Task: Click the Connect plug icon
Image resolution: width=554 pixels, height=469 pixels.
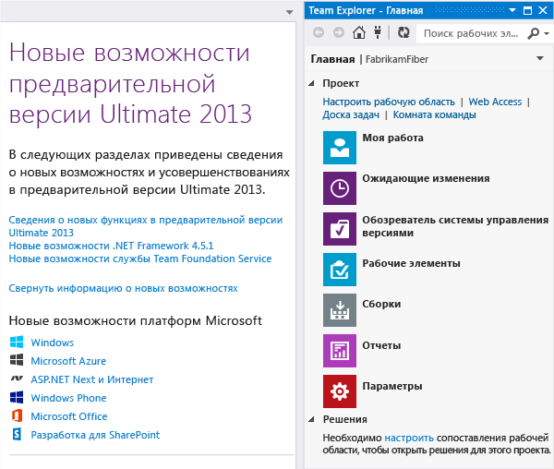Action: [378, 32]
